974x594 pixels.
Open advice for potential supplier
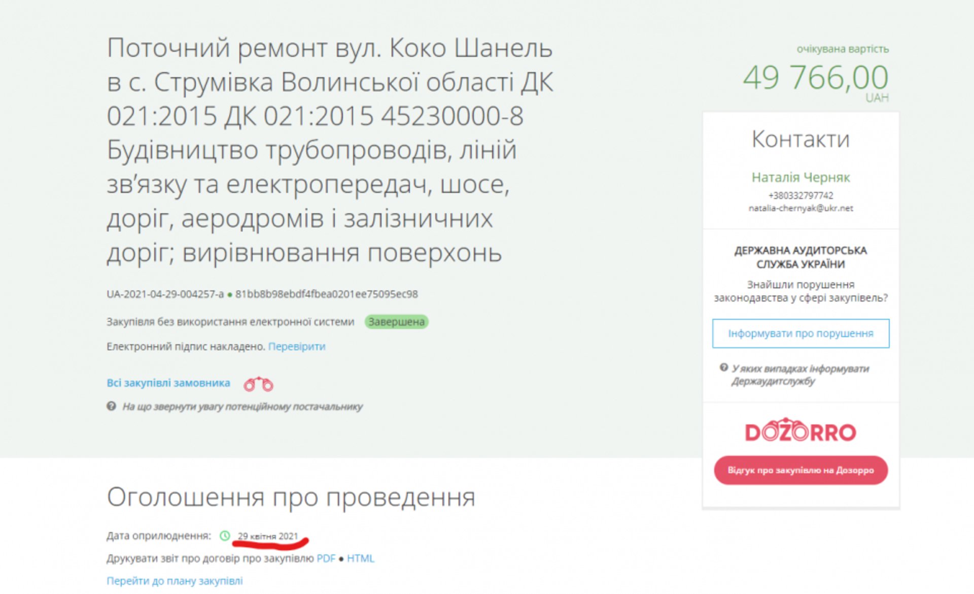point(242,407)
